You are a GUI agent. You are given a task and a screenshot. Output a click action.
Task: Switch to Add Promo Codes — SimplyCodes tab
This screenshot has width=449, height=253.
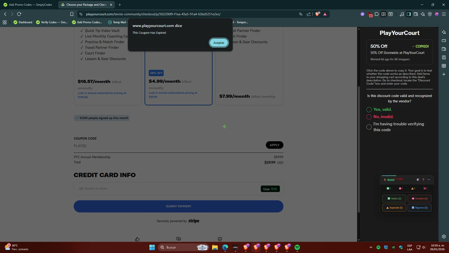tap(28, 5)
